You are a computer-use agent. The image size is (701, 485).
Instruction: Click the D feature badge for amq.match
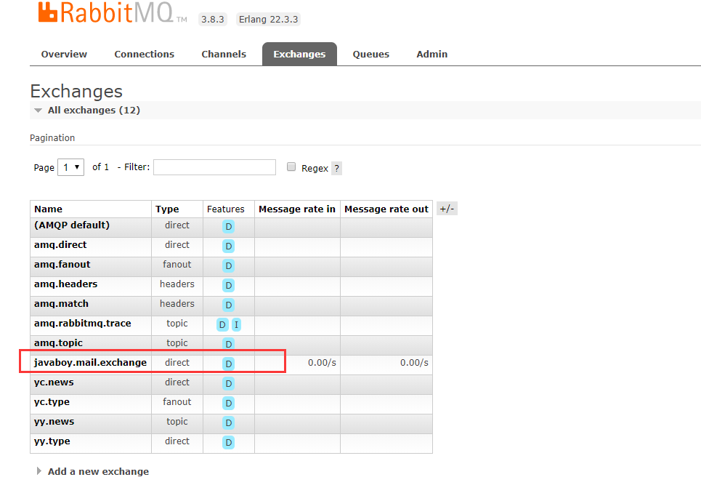tap(228, 305)
